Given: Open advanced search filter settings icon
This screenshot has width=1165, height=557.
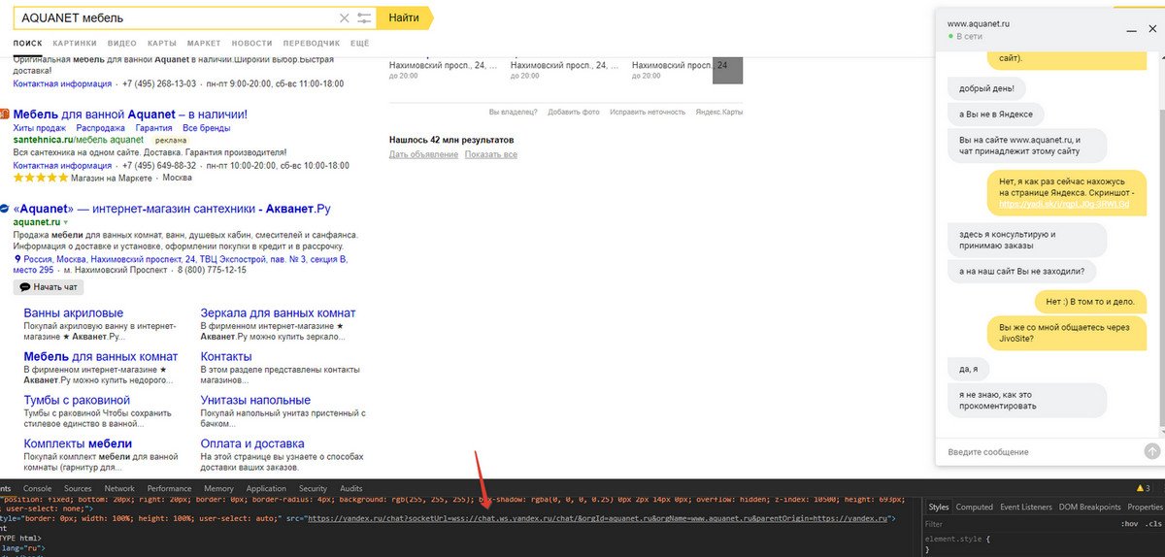Looking at the screenshot, I should pos(364,18).
